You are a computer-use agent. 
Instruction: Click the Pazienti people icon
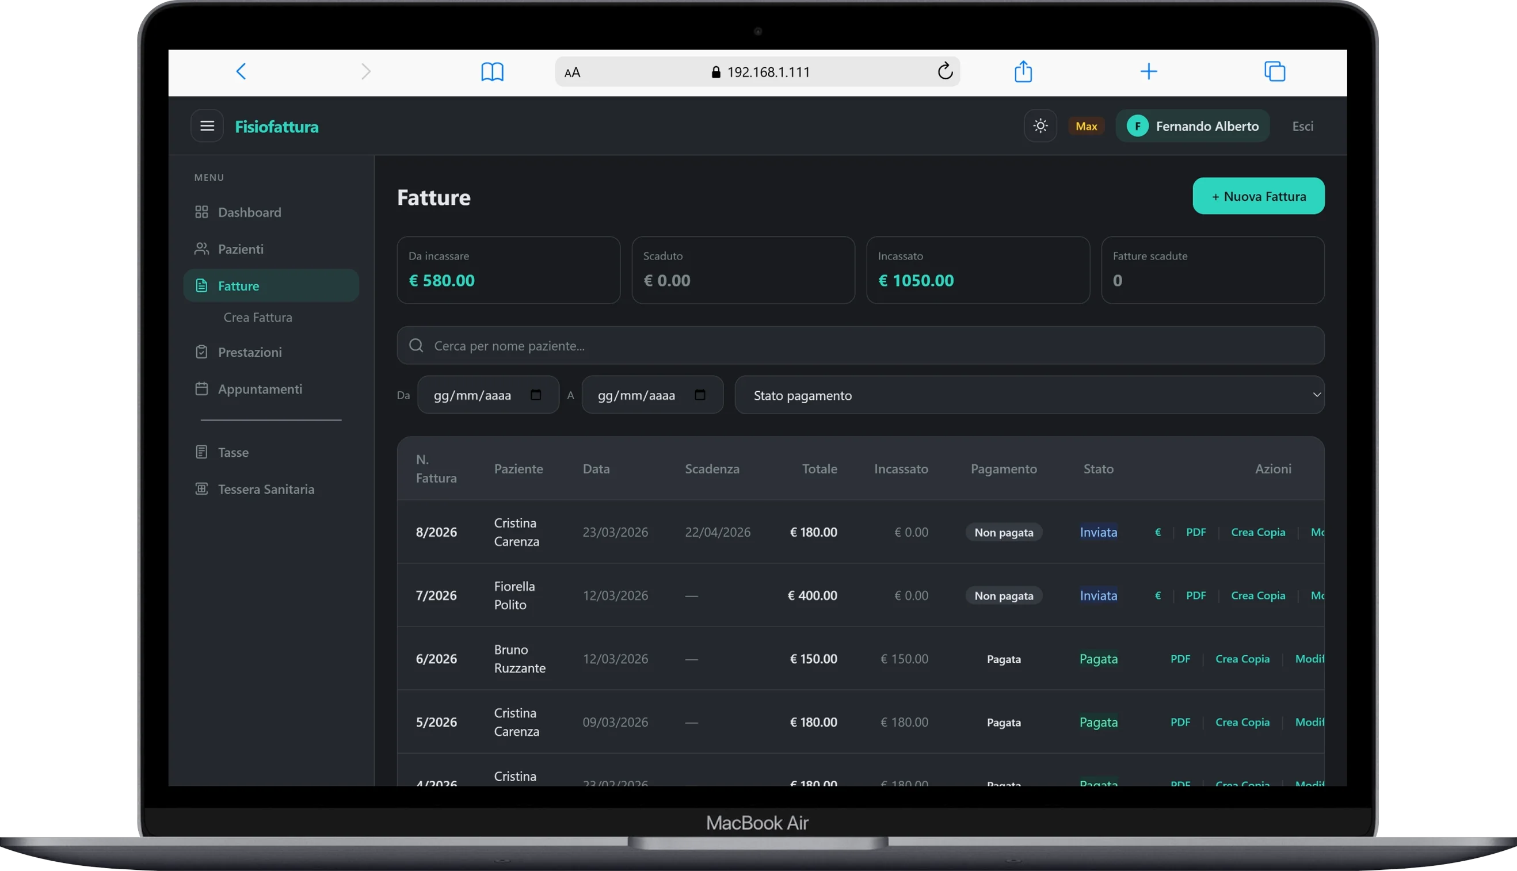[x=201, y=249]
